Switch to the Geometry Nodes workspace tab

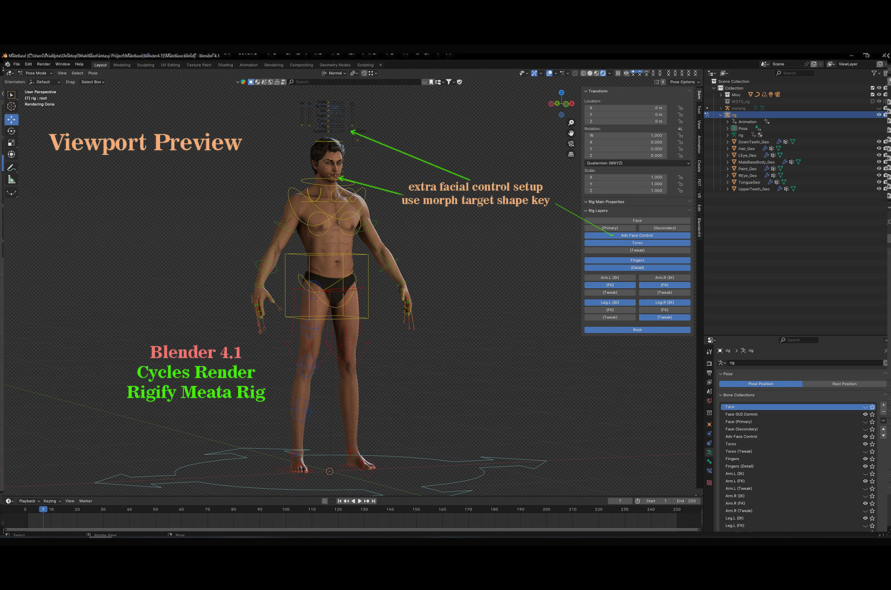coord(335,65)
